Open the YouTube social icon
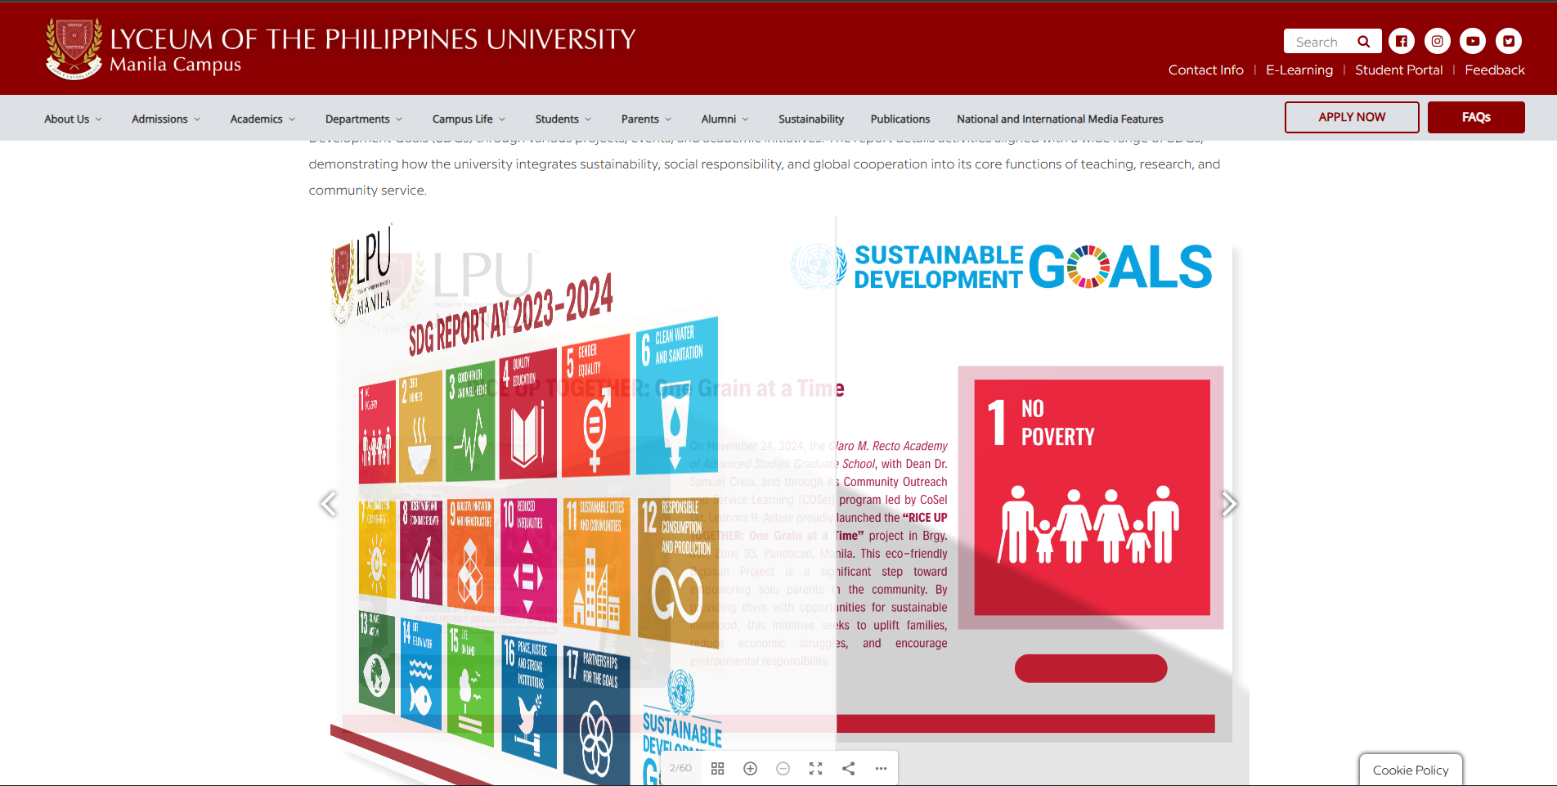The image size is (1557, 786). (x=1473, y=41)
